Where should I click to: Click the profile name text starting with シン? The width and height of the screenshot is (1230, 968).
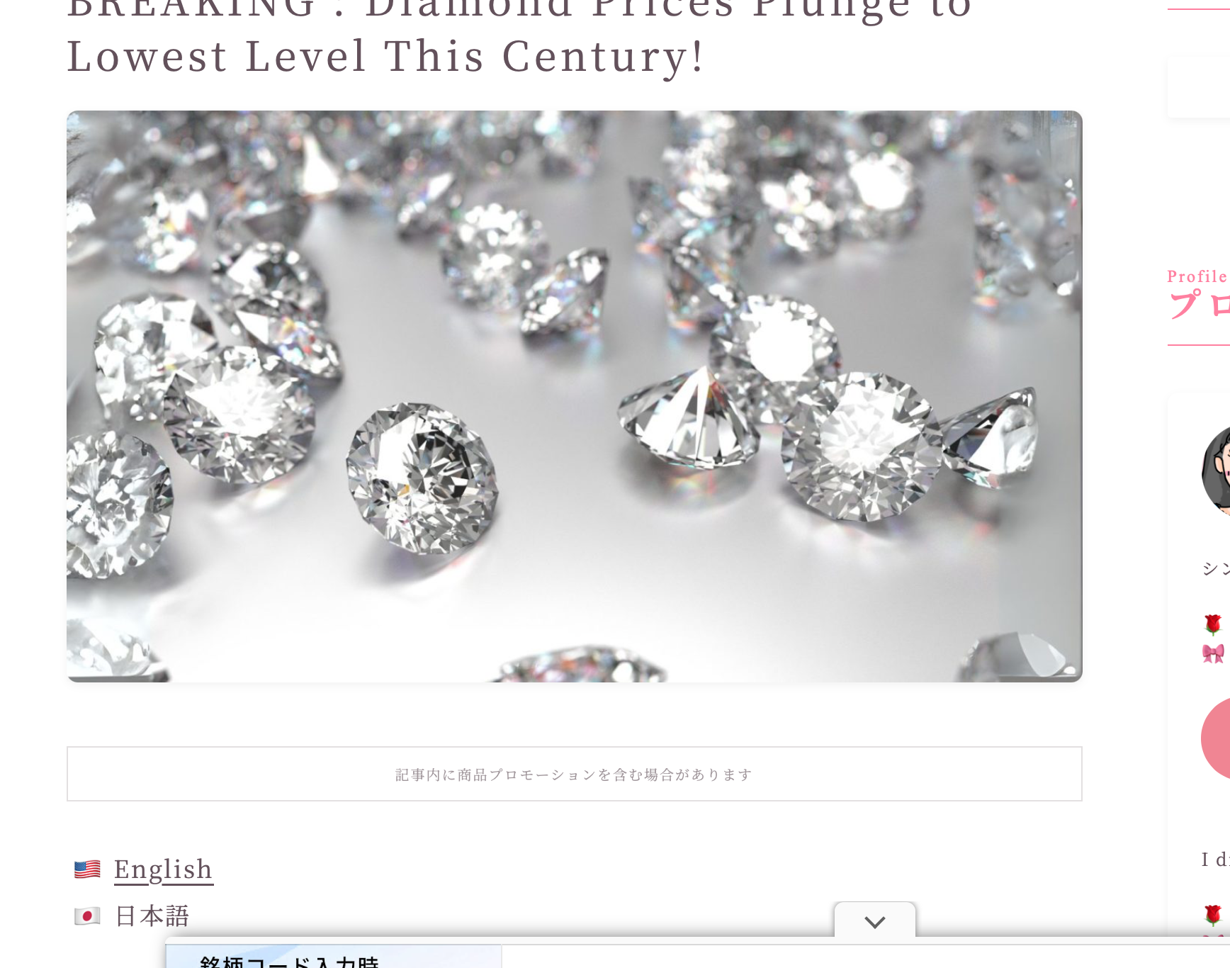click(1216, 568)
